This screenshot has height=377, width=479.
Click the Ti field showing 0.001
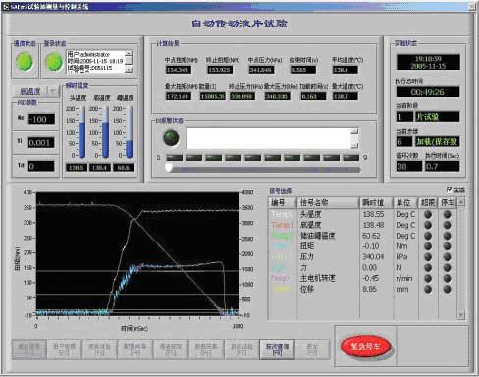(x=41, y=143)
